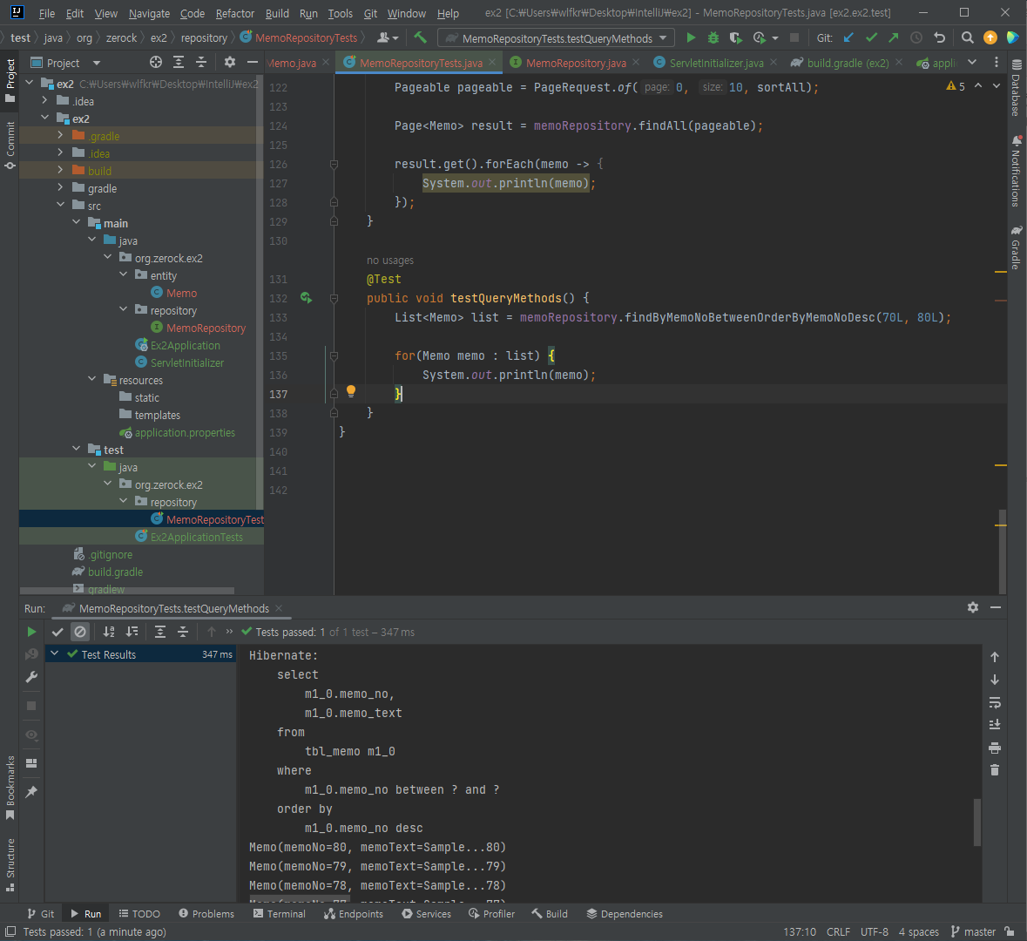The image size is (1027, 941).
Task: Click Git Commit checkmark icon
Action: [871, 38]
